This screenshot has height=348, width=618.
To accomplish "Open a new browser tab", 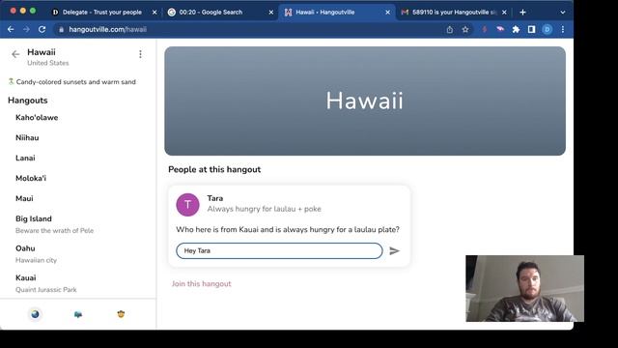I will (522, 13).
